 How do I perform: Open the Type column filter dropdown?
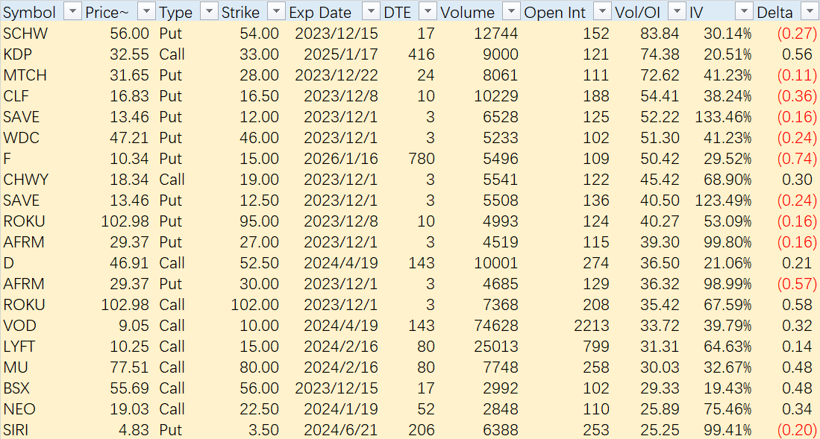coord(210,11)
